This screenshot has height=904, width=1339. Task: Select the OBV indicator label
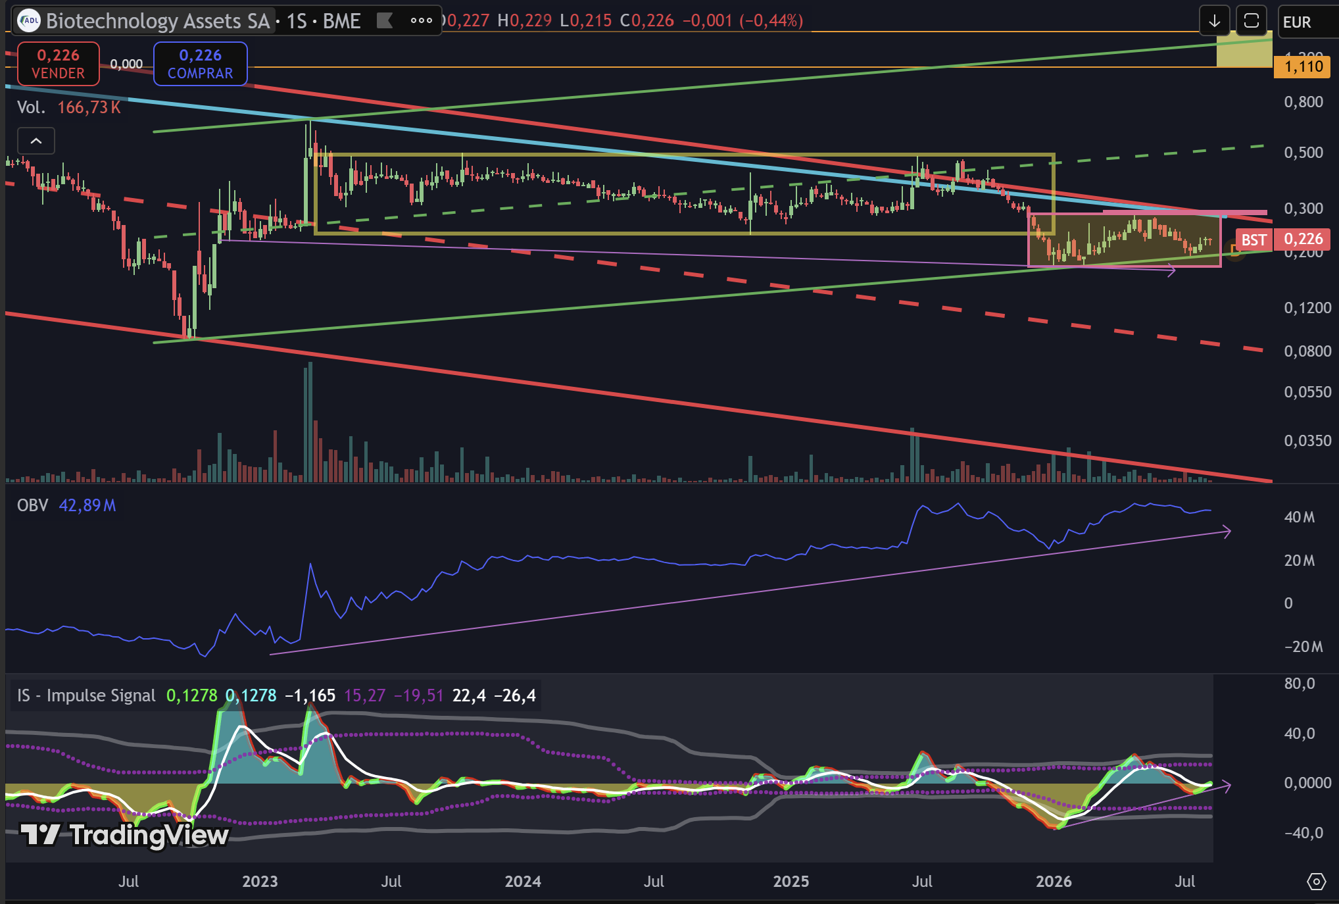[x=33, y=505]
